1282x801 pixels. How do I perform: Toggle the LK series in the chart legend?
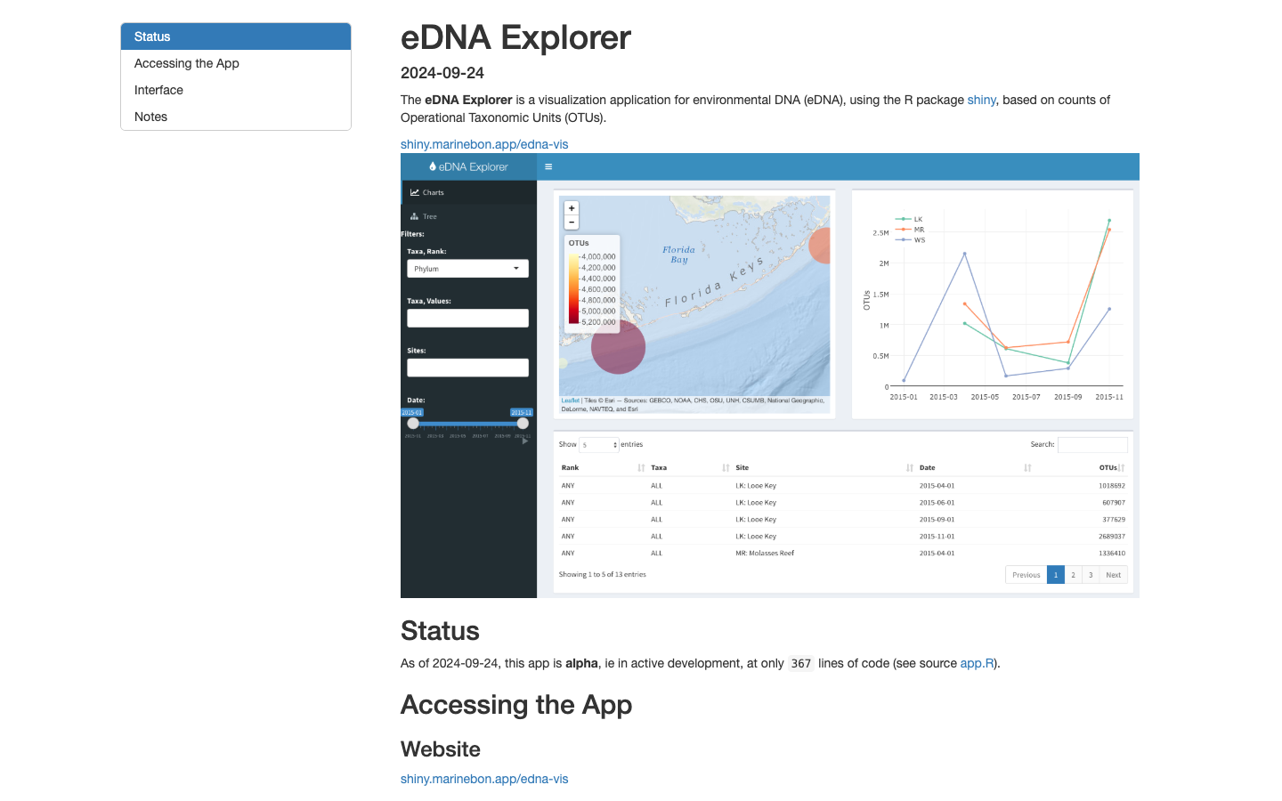coord(910,219)
